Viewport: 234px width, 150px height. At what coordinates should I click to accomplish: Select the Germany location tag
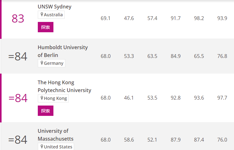[52, 63]
